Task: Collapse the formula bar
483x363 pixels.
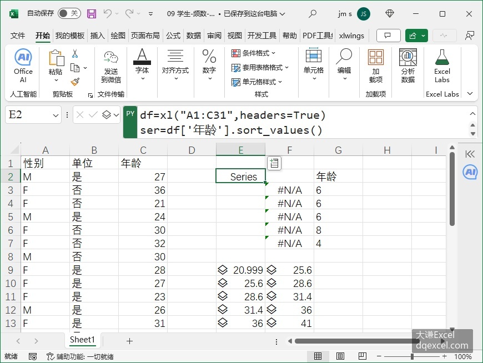Action: click(x=472, y=114)
